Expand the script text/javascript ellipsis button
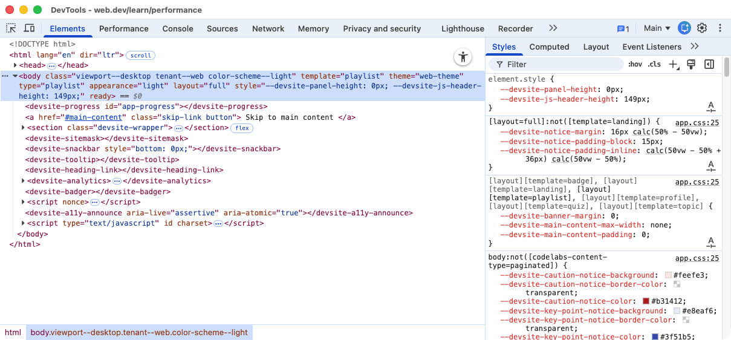The image size is (731, 340). (218, 223)
